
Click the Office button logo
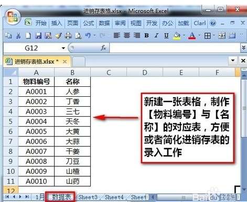[x=13, y=17]
